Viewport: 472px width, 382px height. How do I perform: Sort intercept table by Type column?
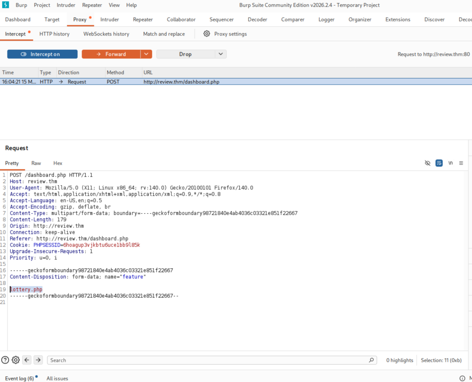click(47, 72)
